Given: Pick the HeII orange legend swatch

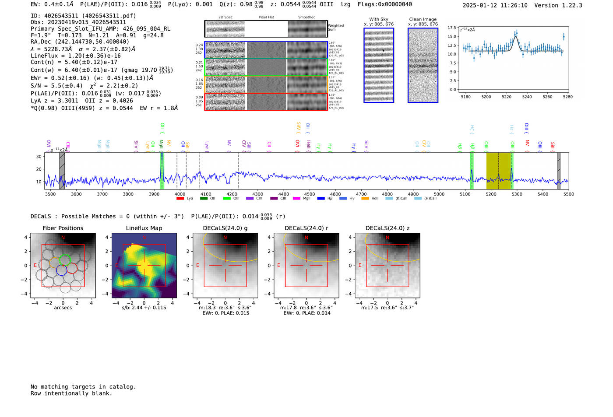Looking at the screenshot, I should 365,199.
